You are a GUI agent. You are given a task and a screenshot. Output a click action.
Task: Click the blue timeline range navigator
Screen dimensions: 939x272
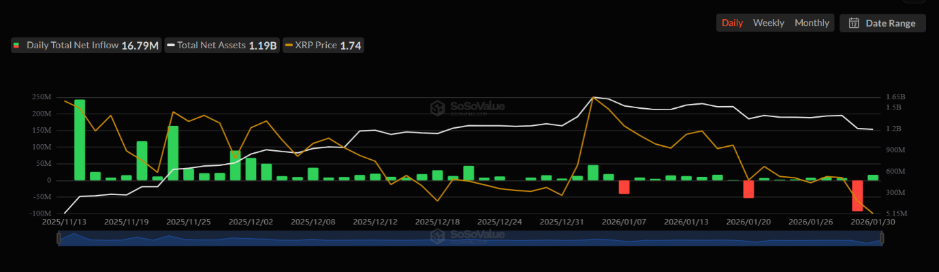click(470, 238)
